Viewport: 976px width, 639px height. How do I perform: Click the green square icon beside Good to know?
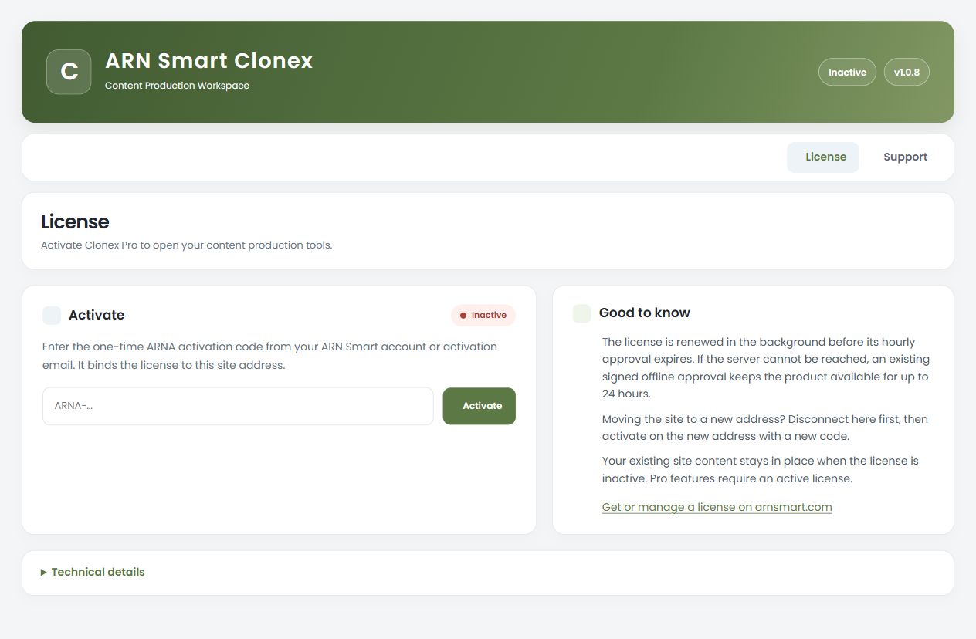(582, 313)
